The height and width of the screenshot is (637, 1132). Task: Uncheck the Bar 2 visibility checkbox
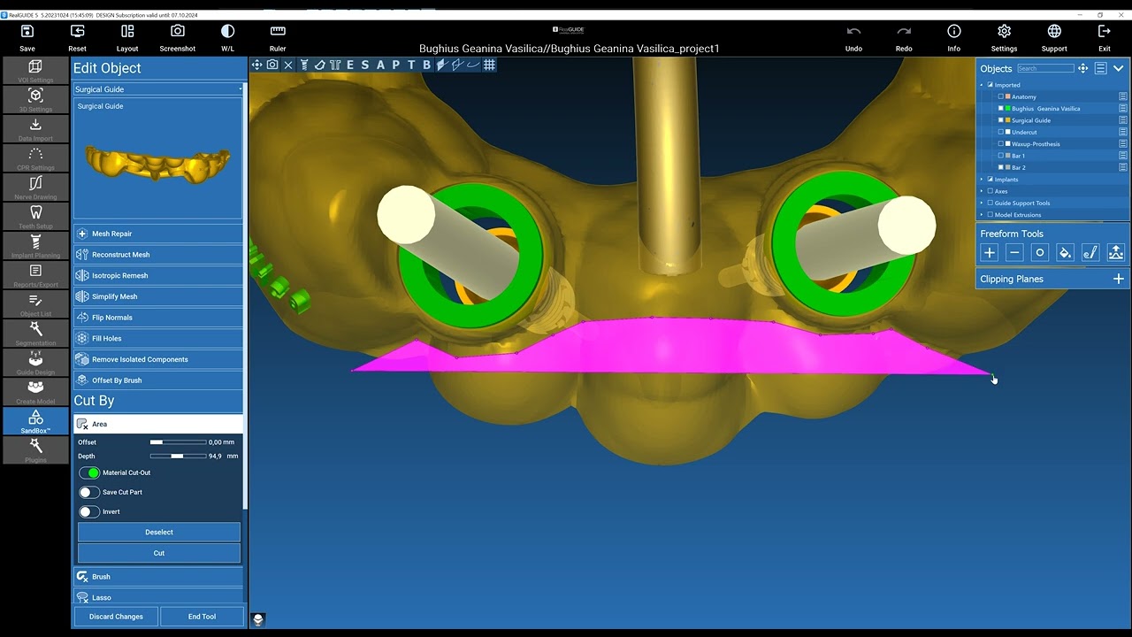point(1001,167)
